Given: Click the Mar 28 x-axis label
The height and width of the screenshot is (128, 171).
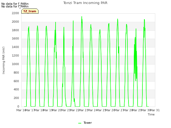Looking at the screenshot, I should [128, 110].
